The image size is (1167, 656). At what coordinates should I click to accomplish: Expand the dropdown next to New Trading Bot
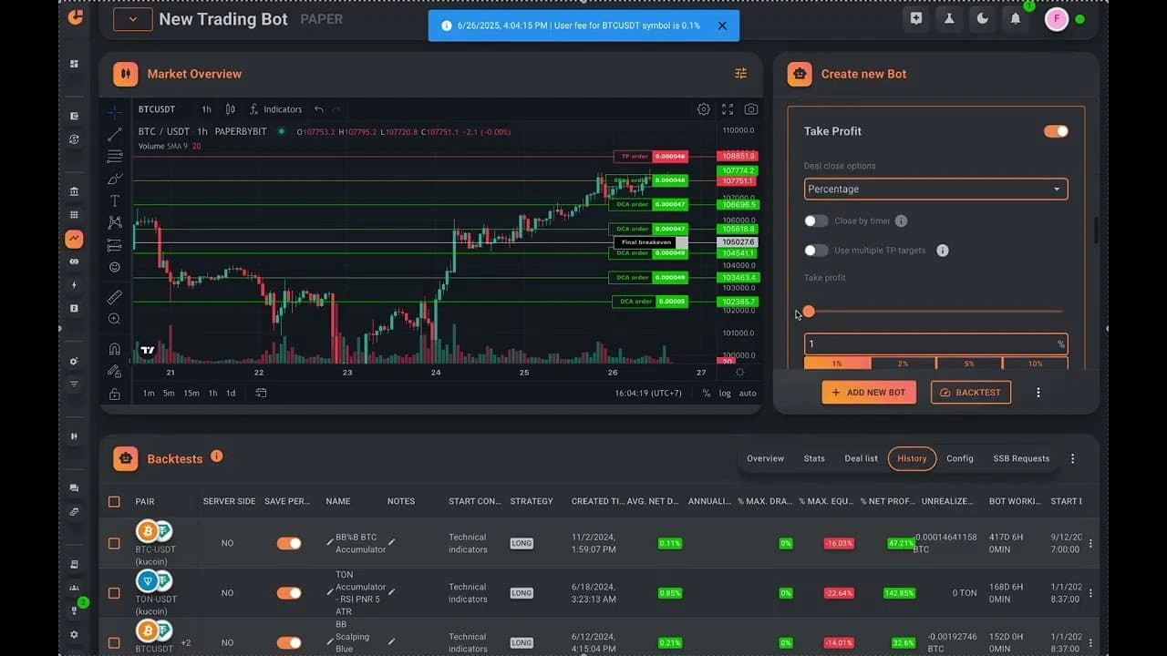pos(133,19)
